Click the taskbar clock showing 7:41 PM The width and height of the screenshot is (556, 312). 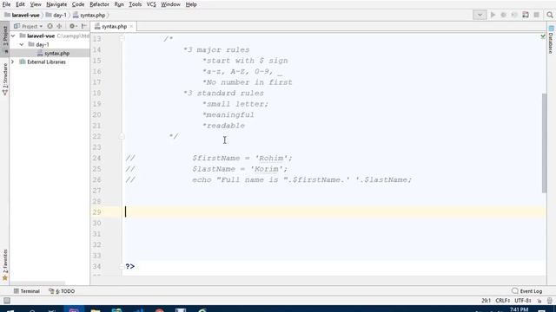click(x=520, y=309)
